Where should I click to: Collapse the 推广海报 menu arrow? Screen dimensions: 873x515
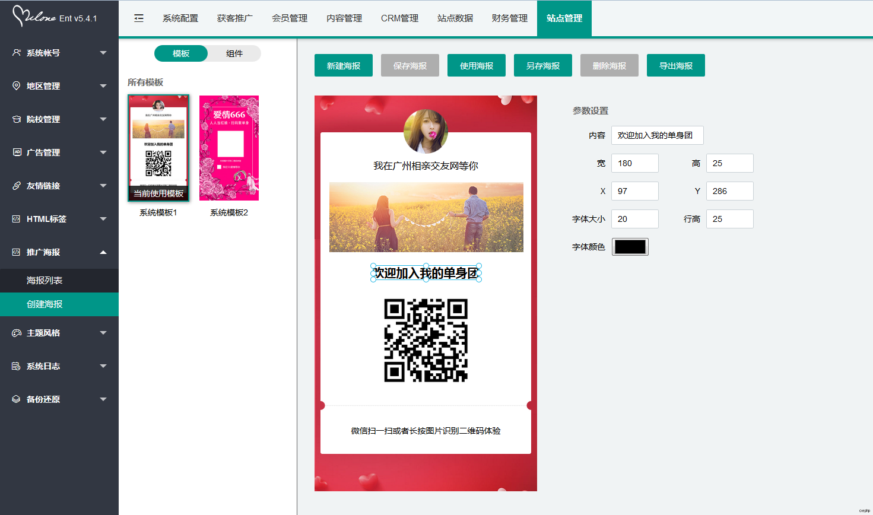click(x=103, y=252)
